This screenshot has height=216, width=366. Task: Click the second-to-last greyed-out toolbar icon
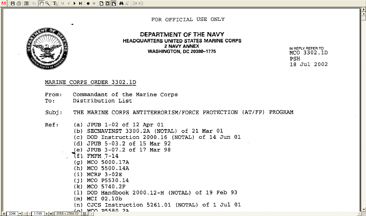tap(135, 3)
